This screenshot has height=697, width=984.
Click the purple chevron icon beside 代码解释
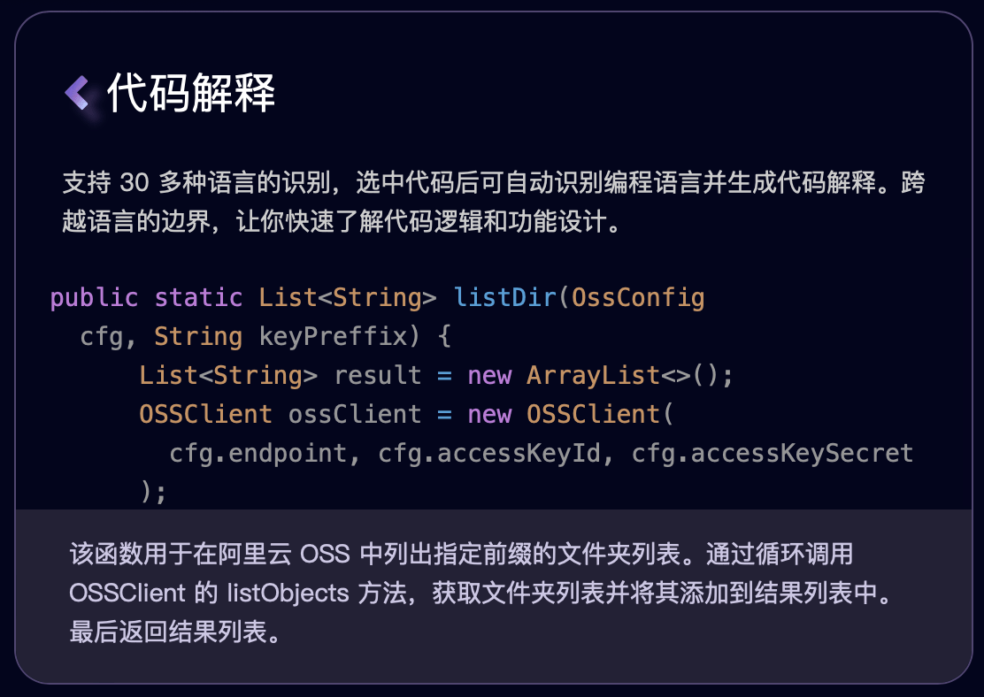(78, 91)
